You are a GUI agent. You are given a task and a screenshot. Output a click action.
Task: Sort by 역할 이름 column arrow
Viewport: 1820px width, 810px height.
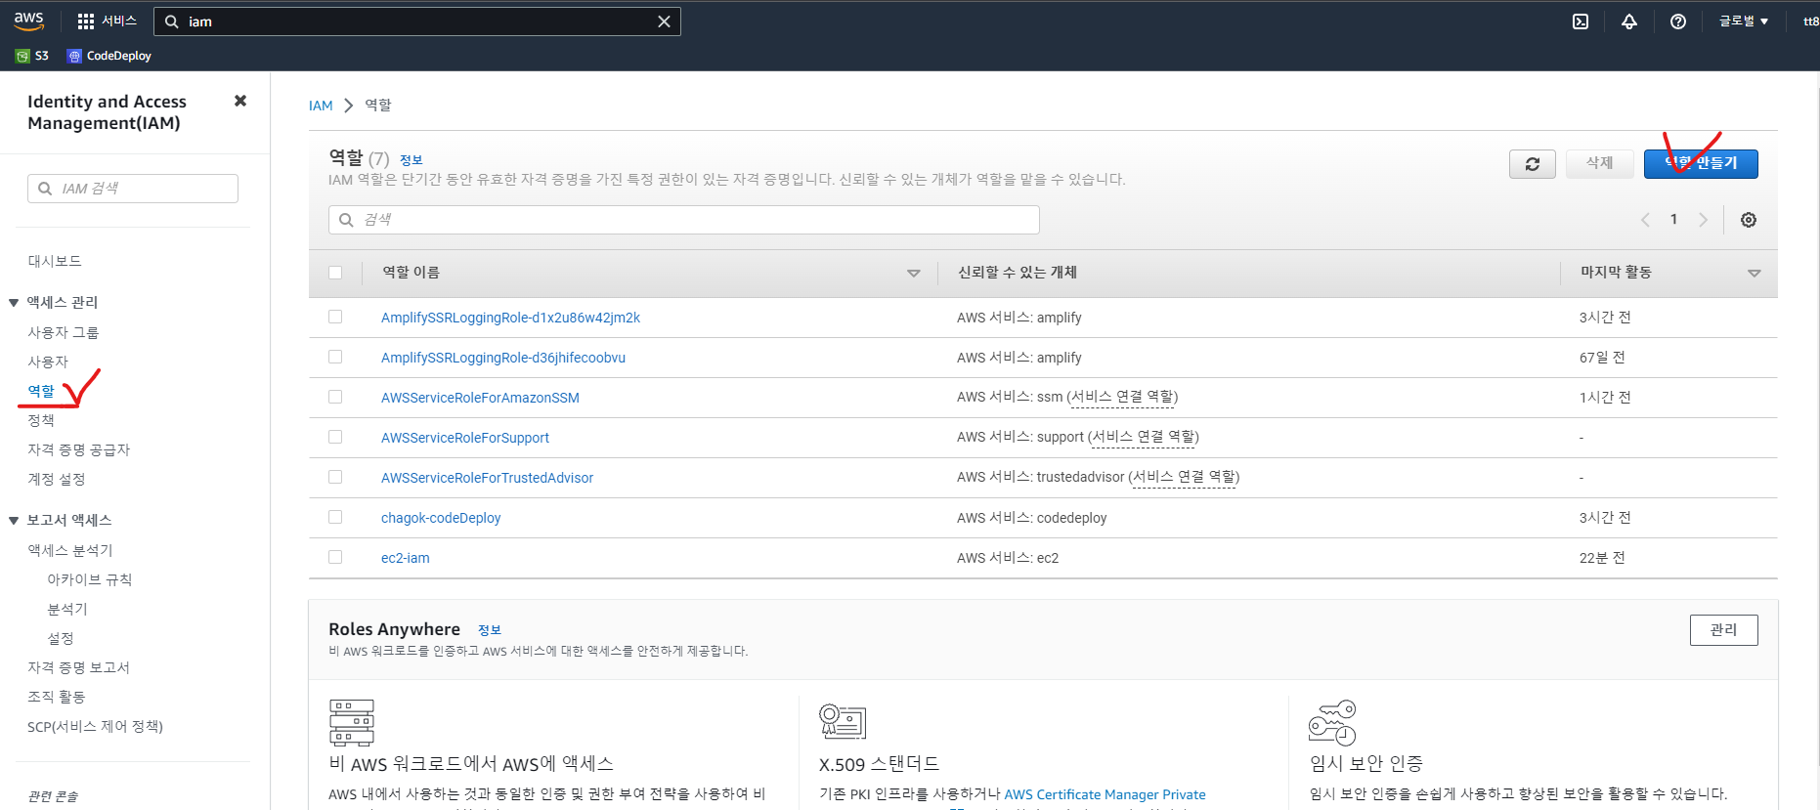coord(914,274)
